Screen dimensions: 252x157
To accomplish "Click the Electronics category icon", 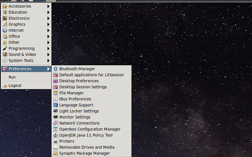I will [x=5, y=18].
